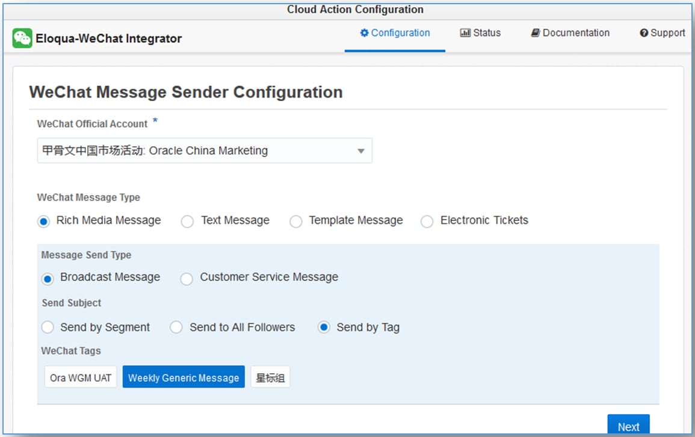Click the Documentation book icon

pos(535,33)
